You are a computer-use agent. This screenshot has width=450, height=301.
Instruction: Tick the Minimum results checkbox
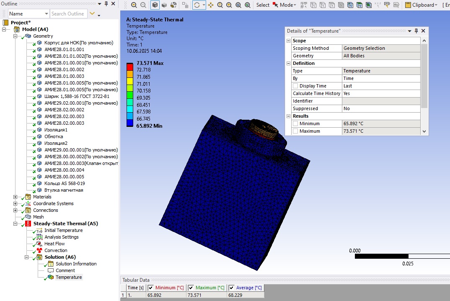pos(295,123)
